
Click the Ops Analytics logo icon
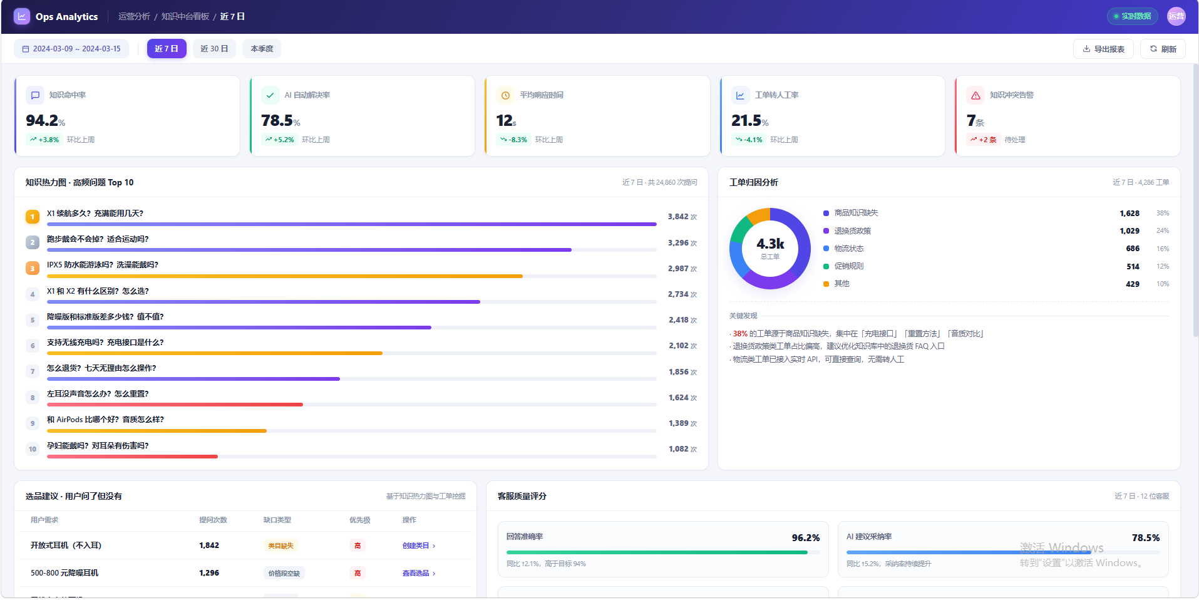click(22, 16)
